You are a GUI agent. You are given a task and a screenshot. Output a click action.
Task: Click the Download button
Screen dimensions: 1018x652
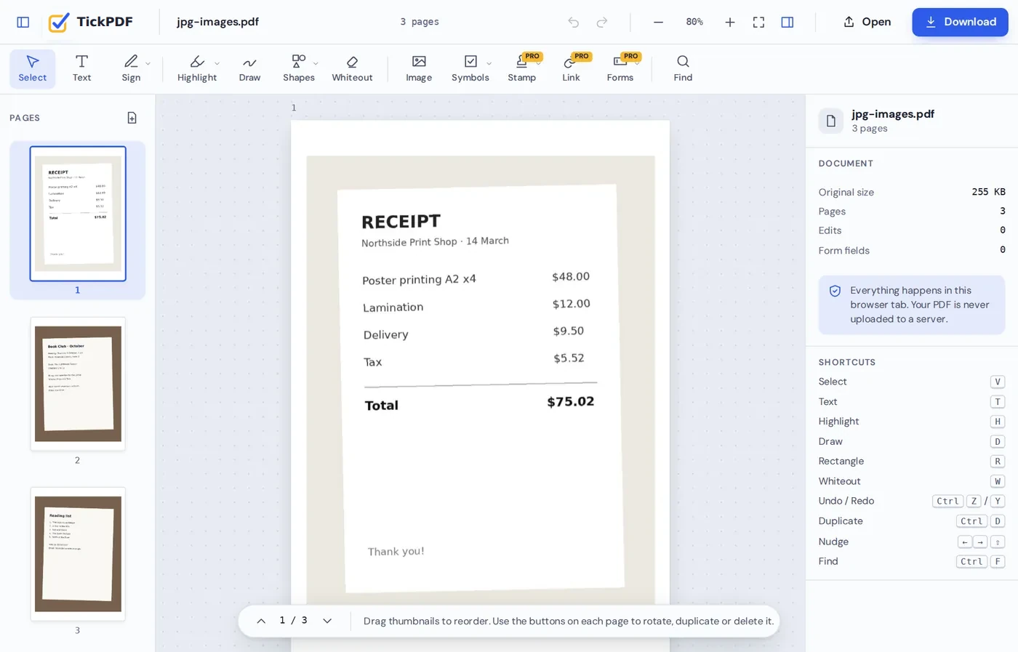960,22
